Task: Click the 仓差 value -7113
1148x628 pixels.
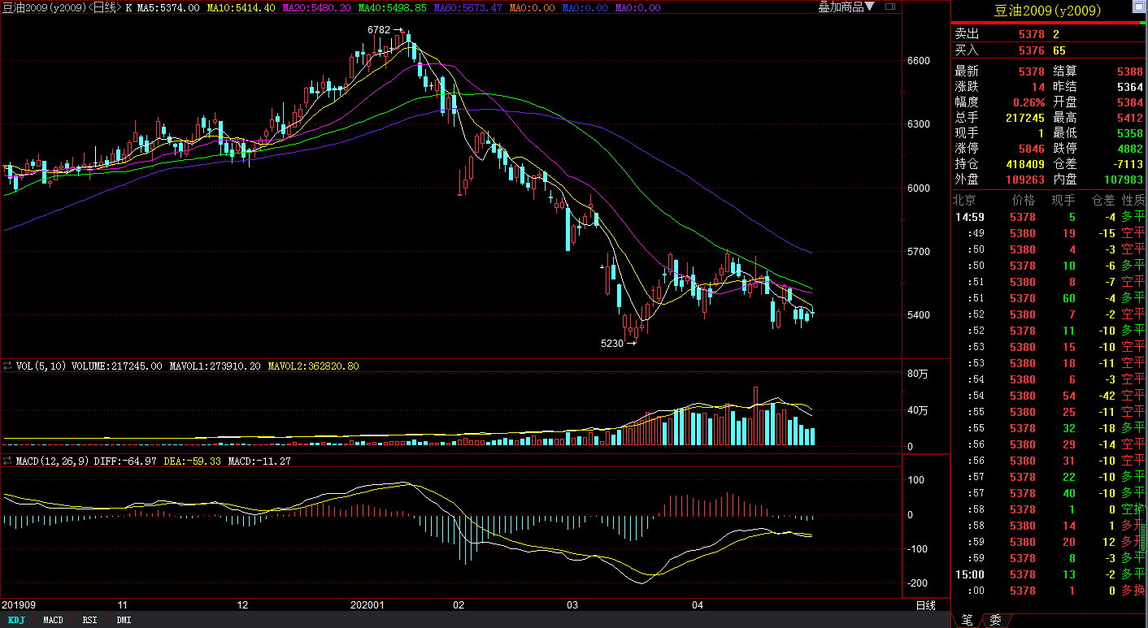Action: pos(1128,164)
